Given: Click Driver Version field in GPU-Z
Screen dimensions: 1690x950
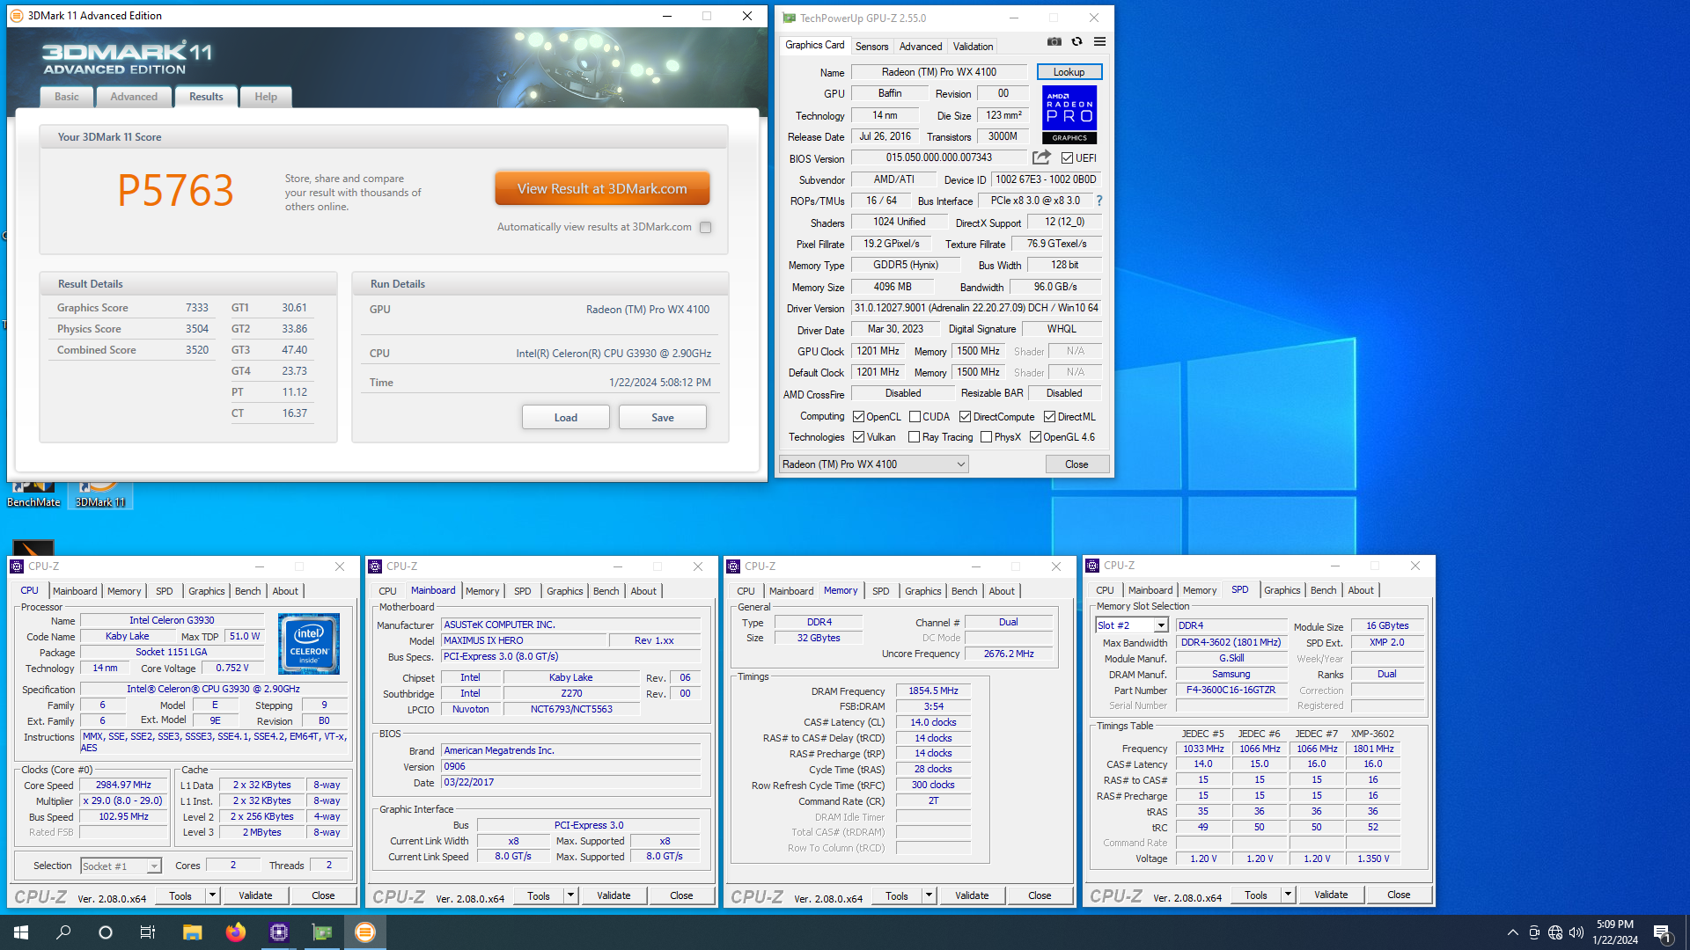Looking at the screenshot, I should (x=976, y=308).
